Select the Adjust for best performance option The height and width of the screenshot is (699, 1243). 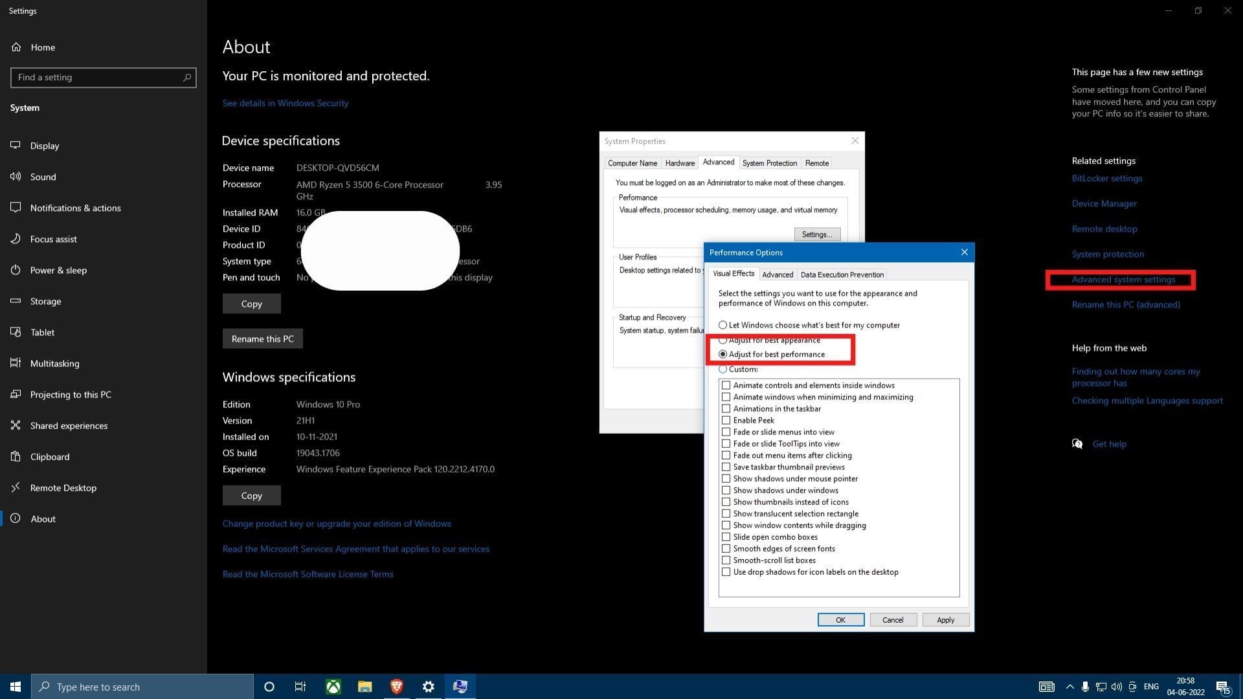pyautogui.click(x=723, y=354)
